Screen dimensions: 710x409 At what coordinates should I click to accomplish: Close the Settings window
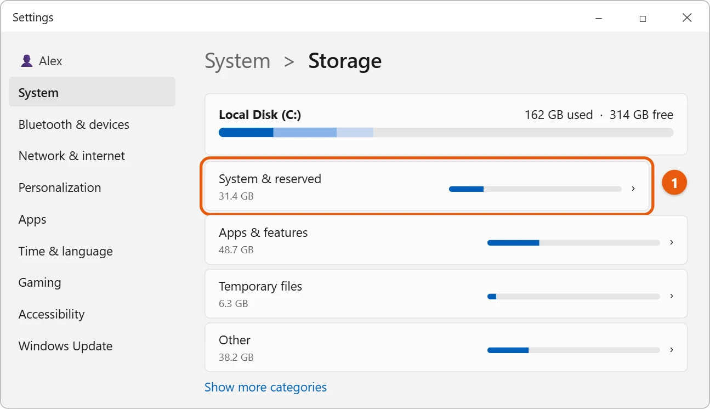click(687, 18)
